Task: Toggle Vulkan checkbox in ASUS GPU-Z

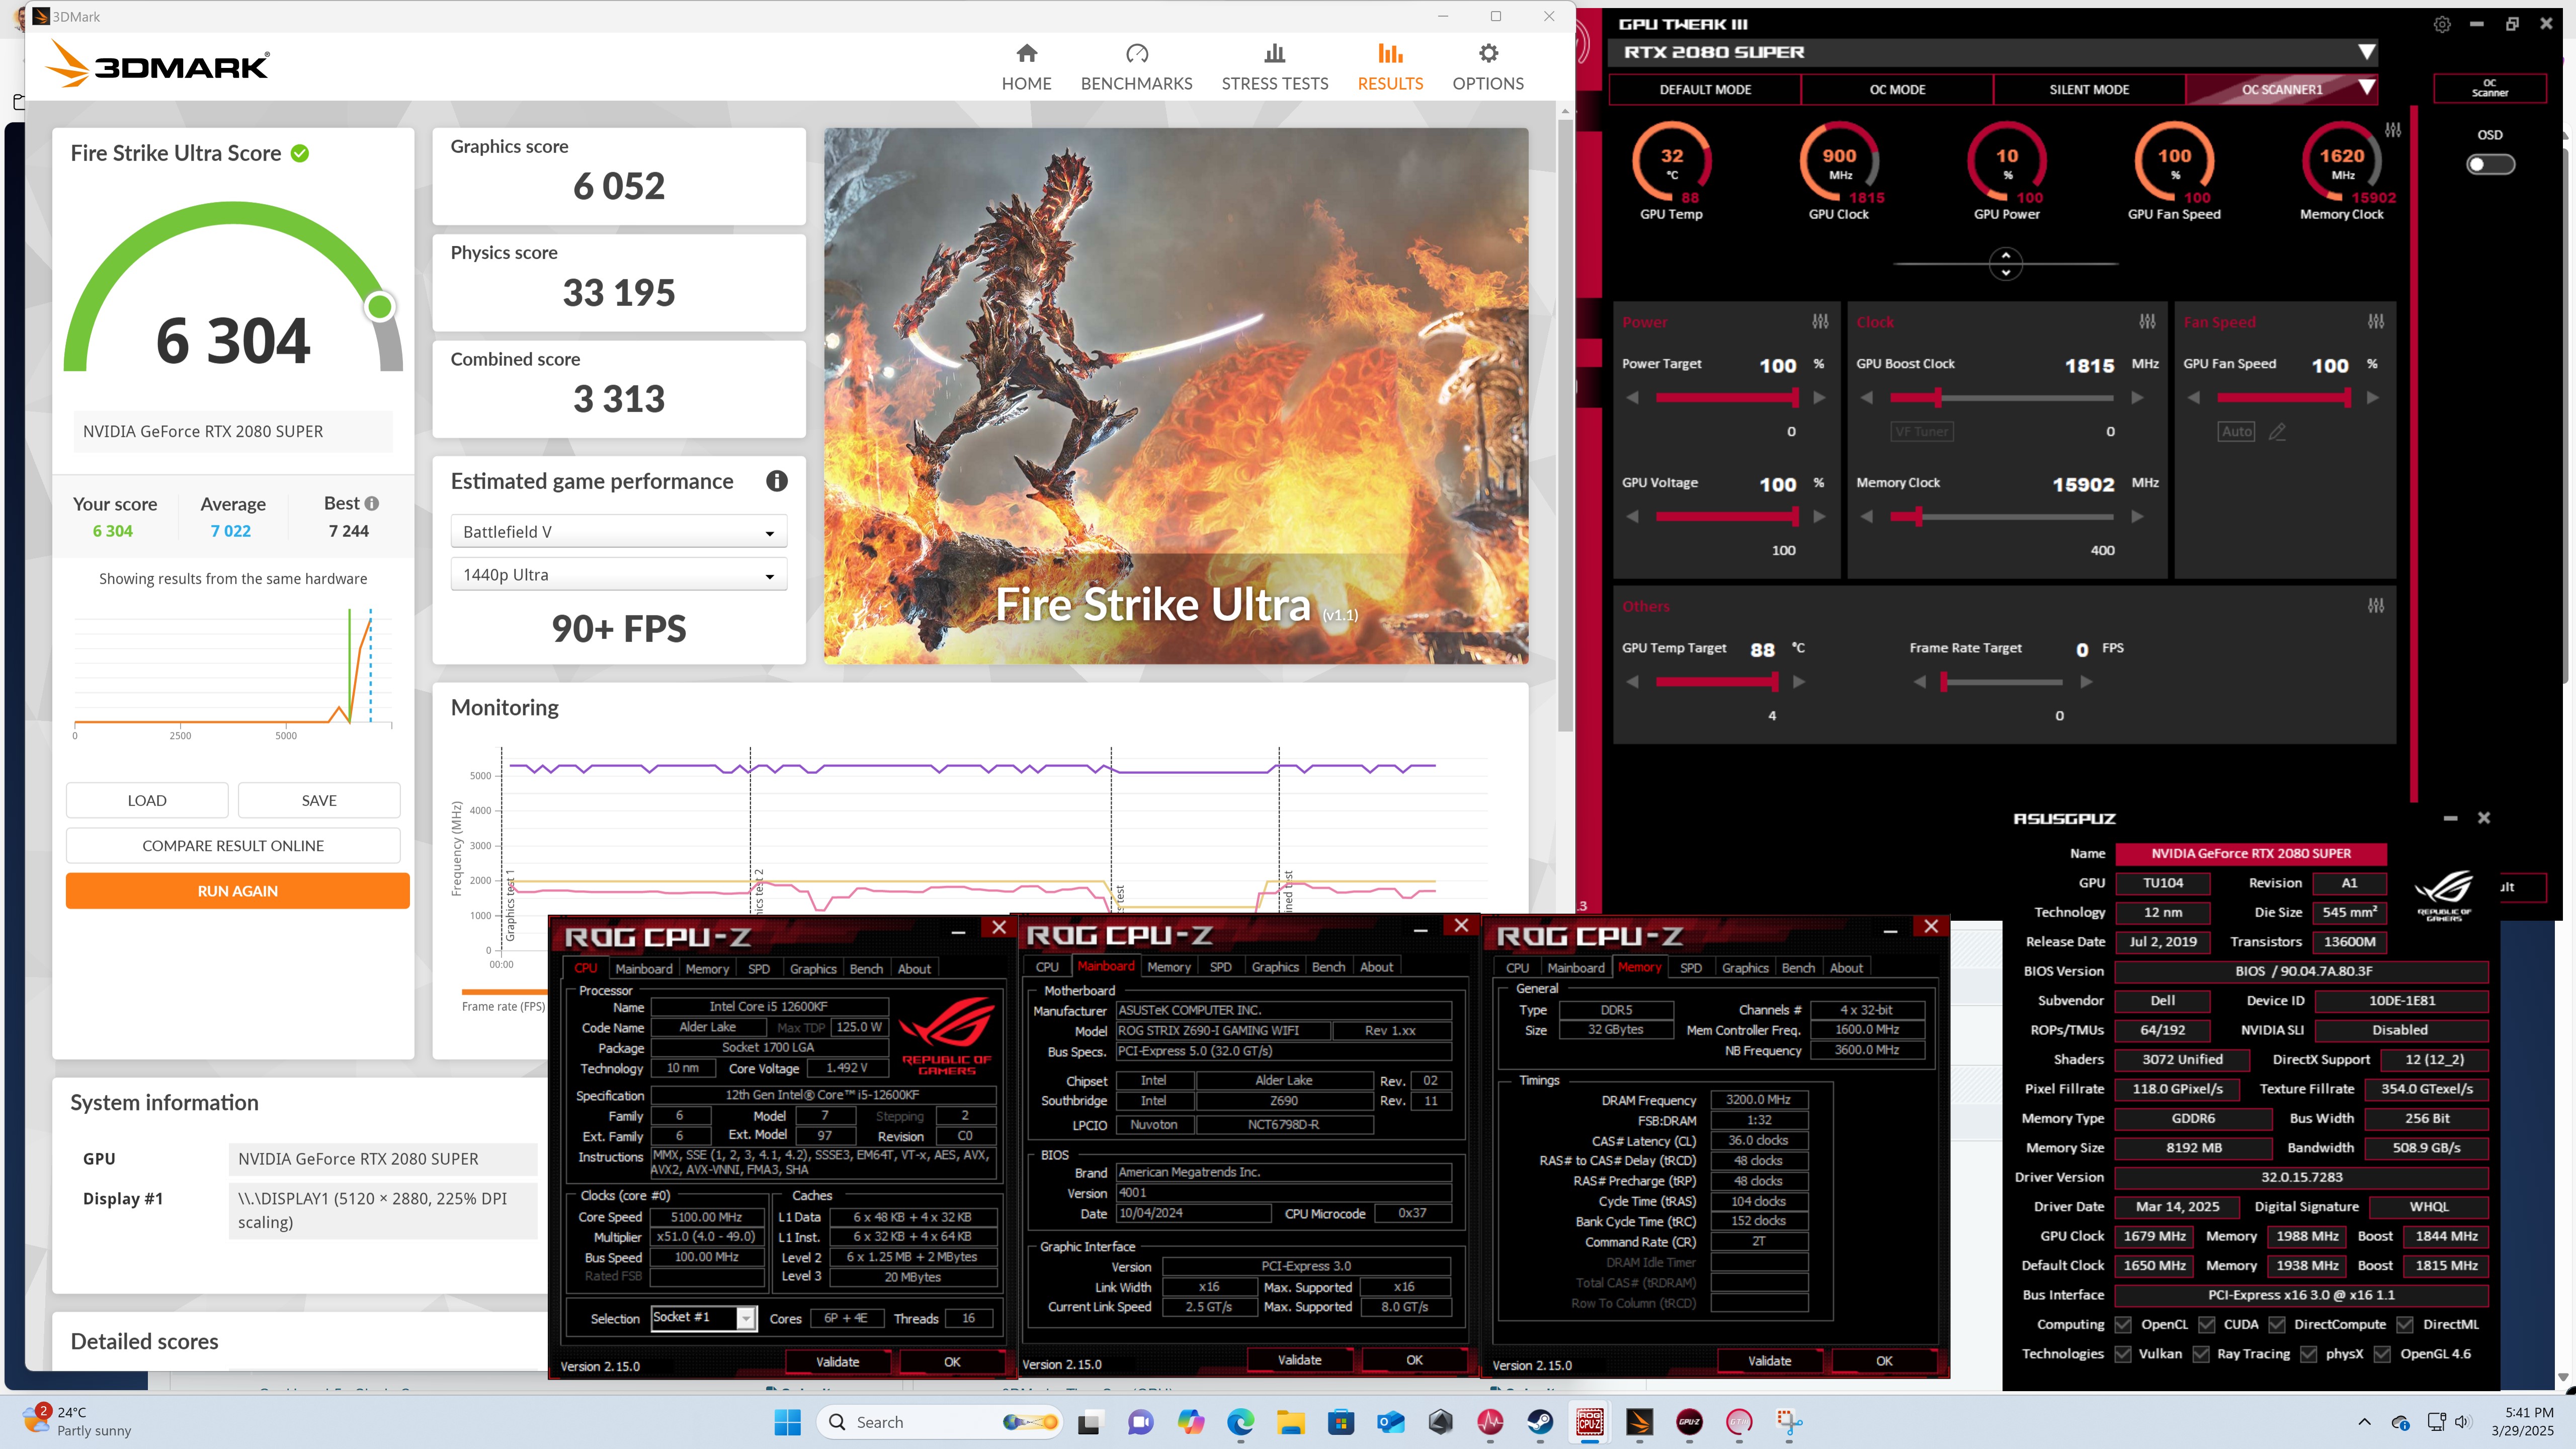Action: click(x=2122, y=1354)
